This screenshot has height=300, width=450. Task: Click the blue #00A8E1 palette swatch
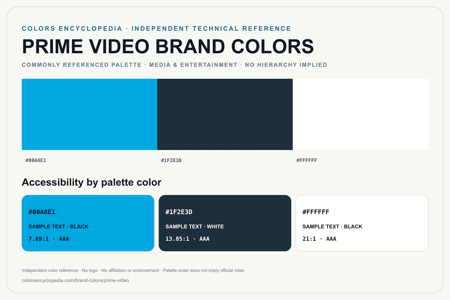(x=89, y=114)
